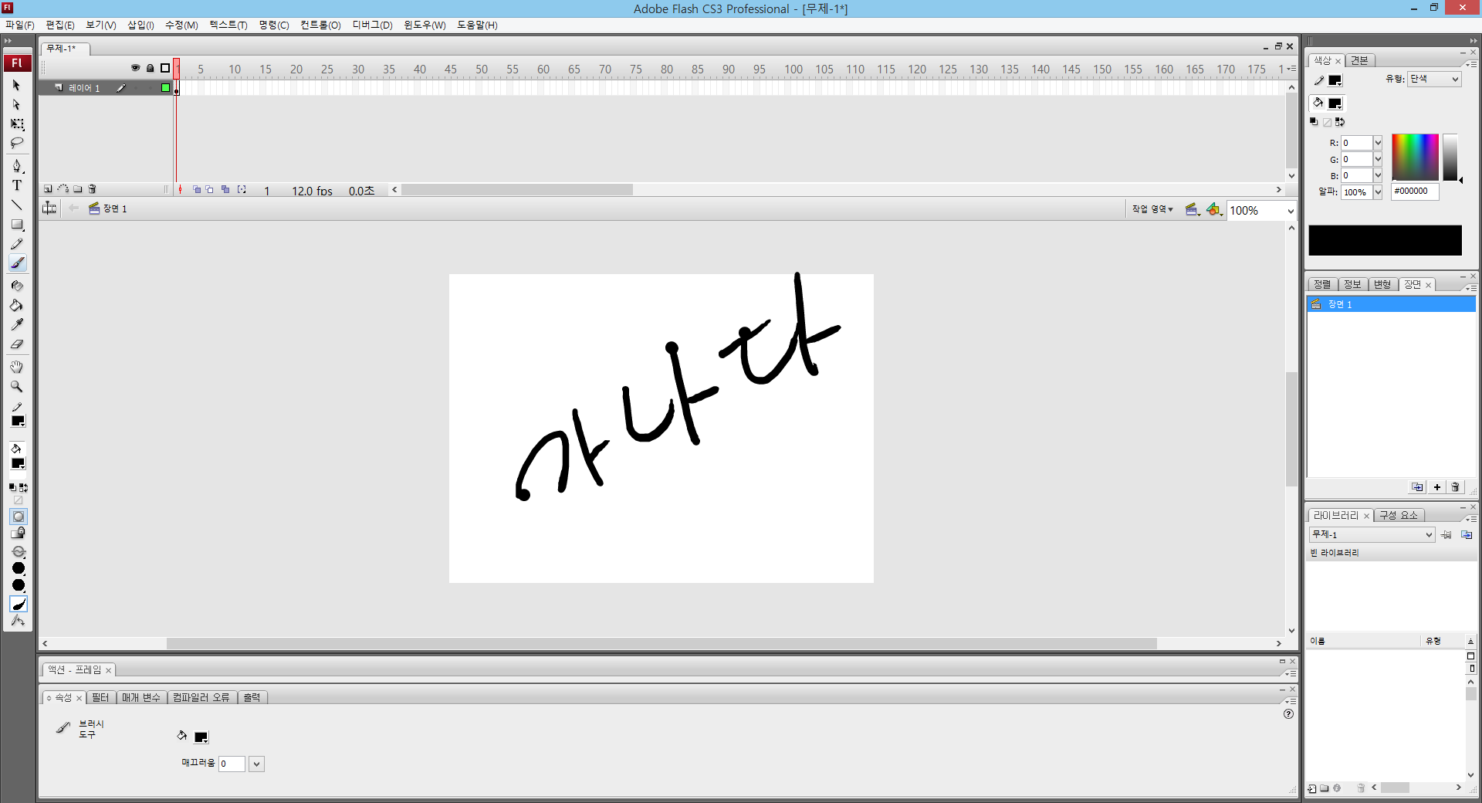
Task: Select the Pencil tool
Action: click(x=17, y=244)
